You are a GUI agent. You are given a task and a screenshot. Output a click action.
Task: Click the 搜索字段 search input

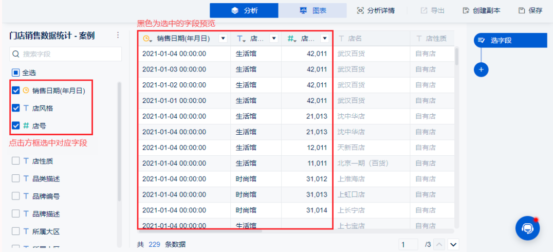tap(66, 54)
